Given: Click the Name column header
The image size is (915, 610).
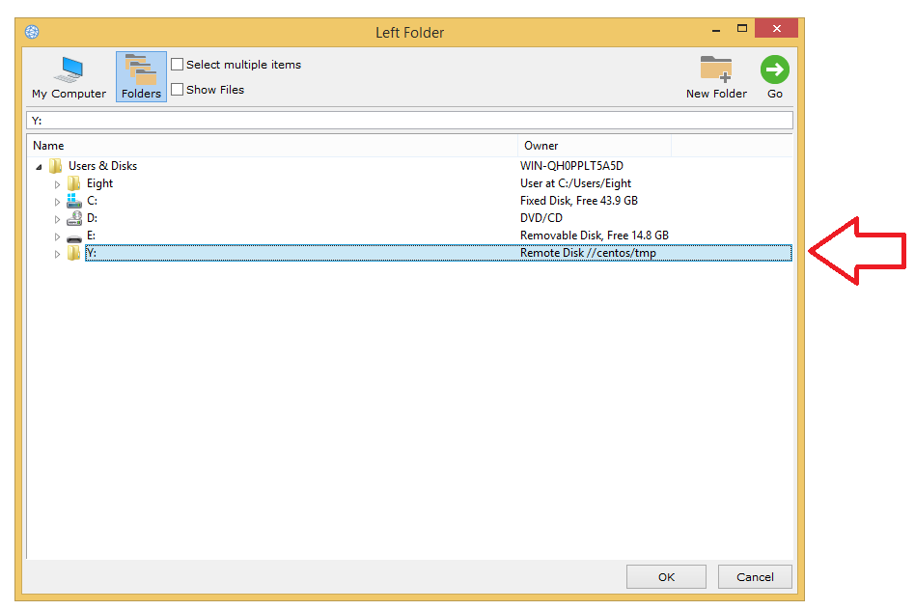Looking at the screenshot, I should [270, 146].
